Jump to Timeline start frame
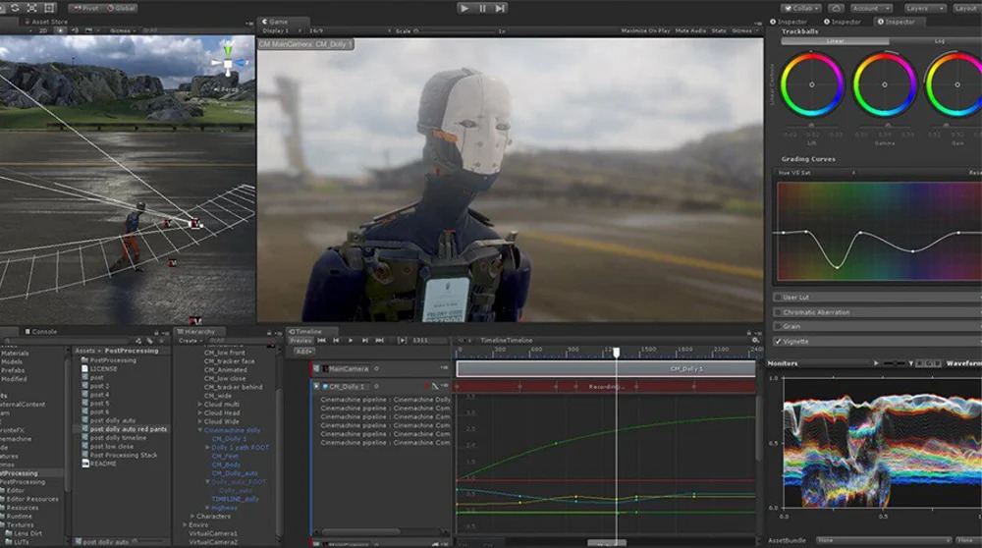Viewport: 982px width, 548px height. click(322, 341)
